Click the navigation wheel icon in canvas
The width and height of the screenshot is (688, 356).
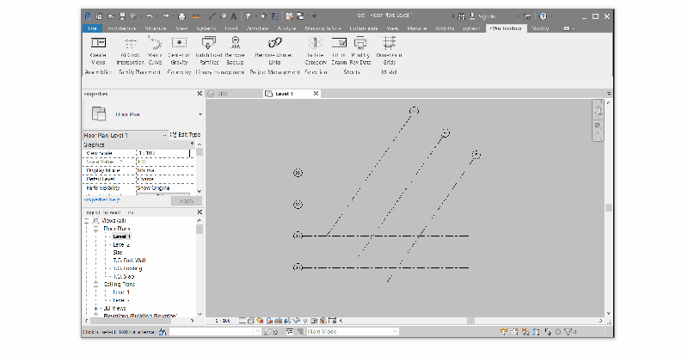click(598, 111)
